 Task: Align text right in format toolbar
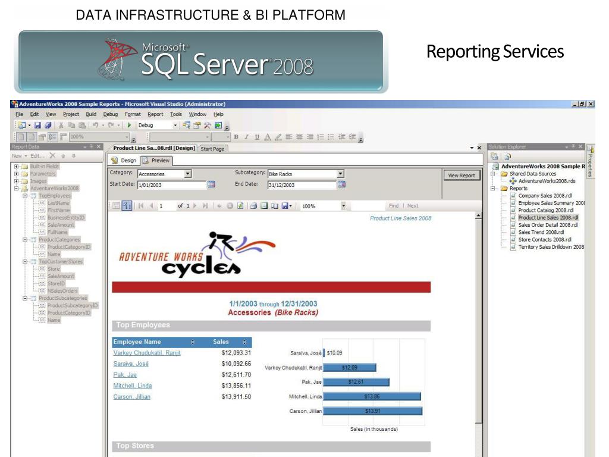pyautogui.click(x=309, y=137)
